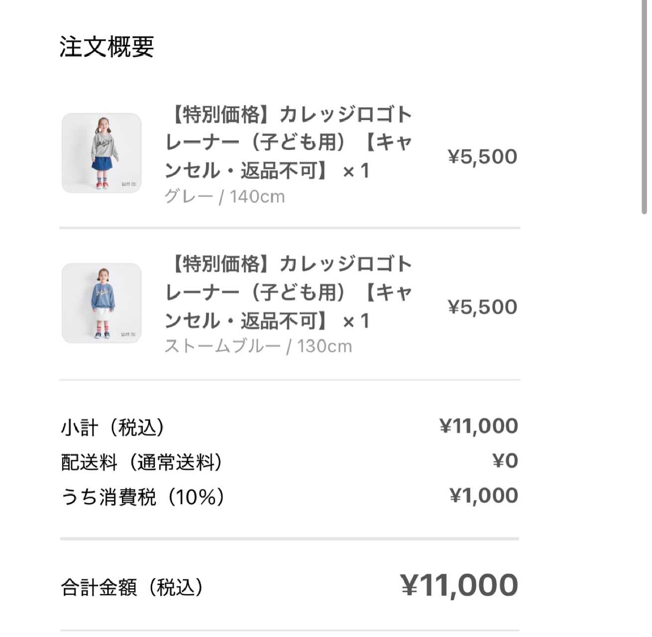Image resolution: width=652 pixels, height=637 pixels.
Task: Click the ×1 quantity of storm blue item
Action: [356, 321]
